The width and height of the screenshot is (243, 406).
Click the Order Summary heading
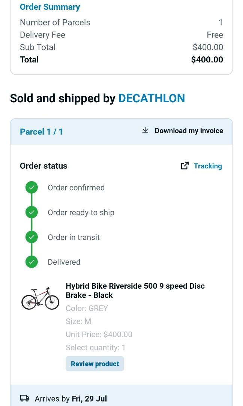click(x=49, y=7)
